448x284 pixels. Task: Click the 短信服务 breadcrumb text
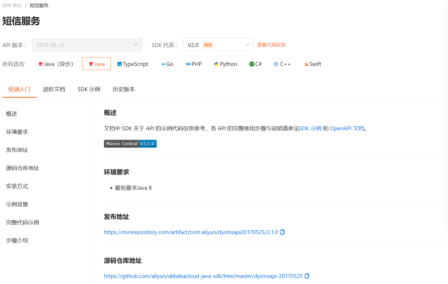point(39,6)
